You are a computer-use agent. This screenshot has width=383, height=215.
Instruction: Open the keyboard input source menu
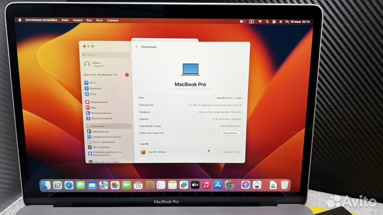point(251,22)
